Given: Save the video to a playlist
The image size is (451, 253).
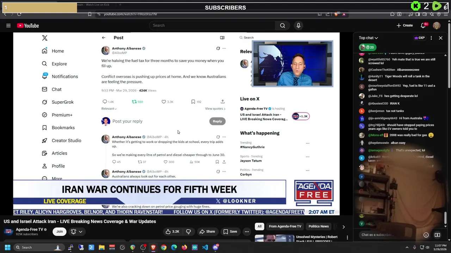Looking at the screenshot, I should 230,232.
